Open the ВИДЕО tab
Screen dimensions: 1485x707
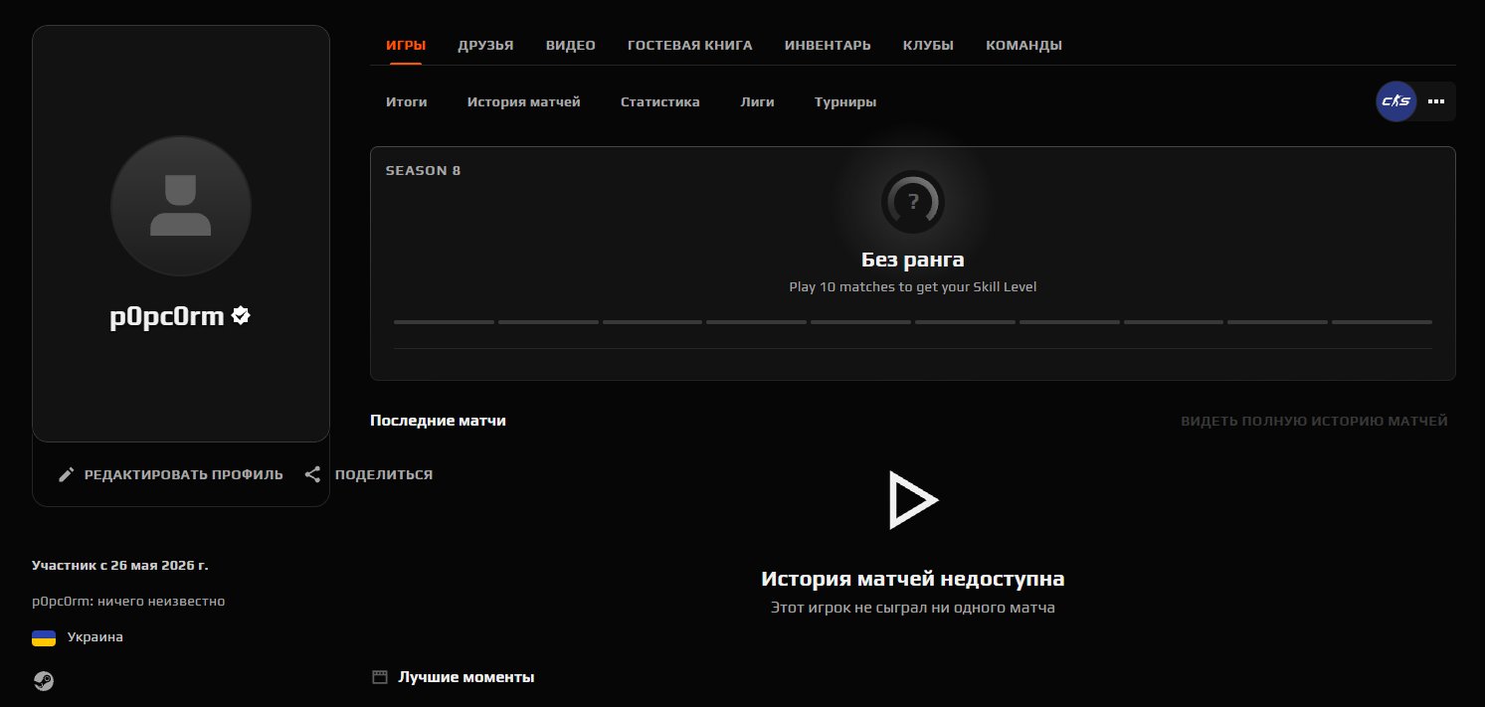tap(571, 46)
